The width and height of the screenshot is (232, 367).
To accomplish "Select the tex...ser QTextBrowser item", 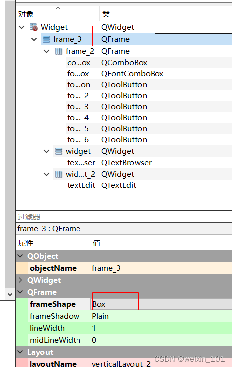I will (81, 163).
